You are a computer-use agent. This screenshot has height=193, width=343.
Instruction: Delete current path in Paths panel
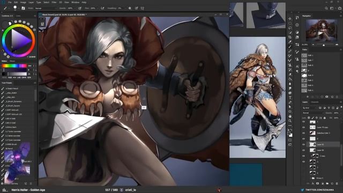point(337,96)
